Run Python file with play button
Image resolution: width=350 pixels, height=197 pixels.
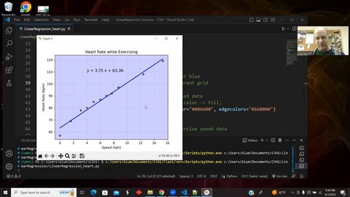click(x=283, y=29)
